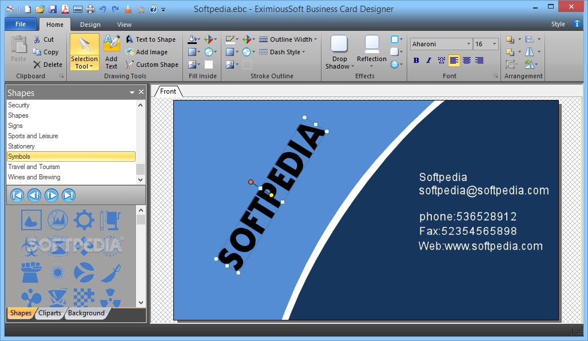
Task: Pick the gear symbol shape
Action: pos(84,220)
